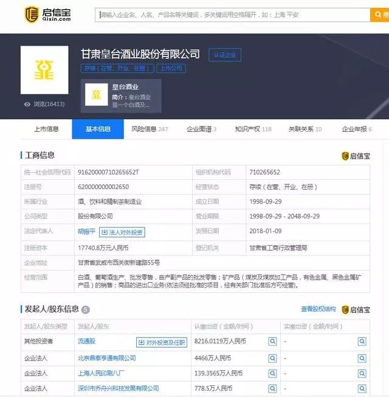Switch to the 知识产权 118 tab
The image size is (389, 397).
click(x=253, y=129)
